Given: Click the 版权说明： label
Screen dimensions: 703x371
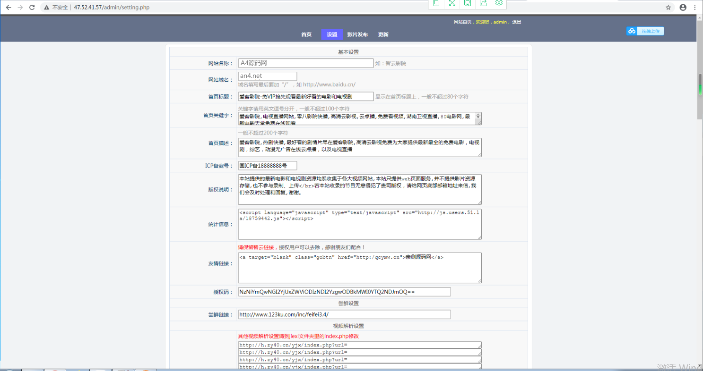Looking at the screenshot, I should tap(220, 190).
